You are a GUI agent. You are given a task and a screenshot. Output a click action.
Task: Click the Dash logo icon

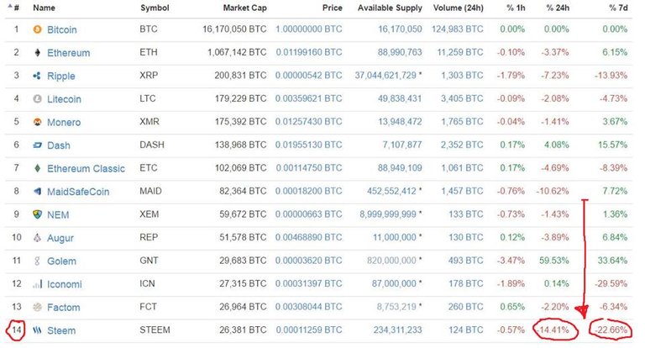38,145
